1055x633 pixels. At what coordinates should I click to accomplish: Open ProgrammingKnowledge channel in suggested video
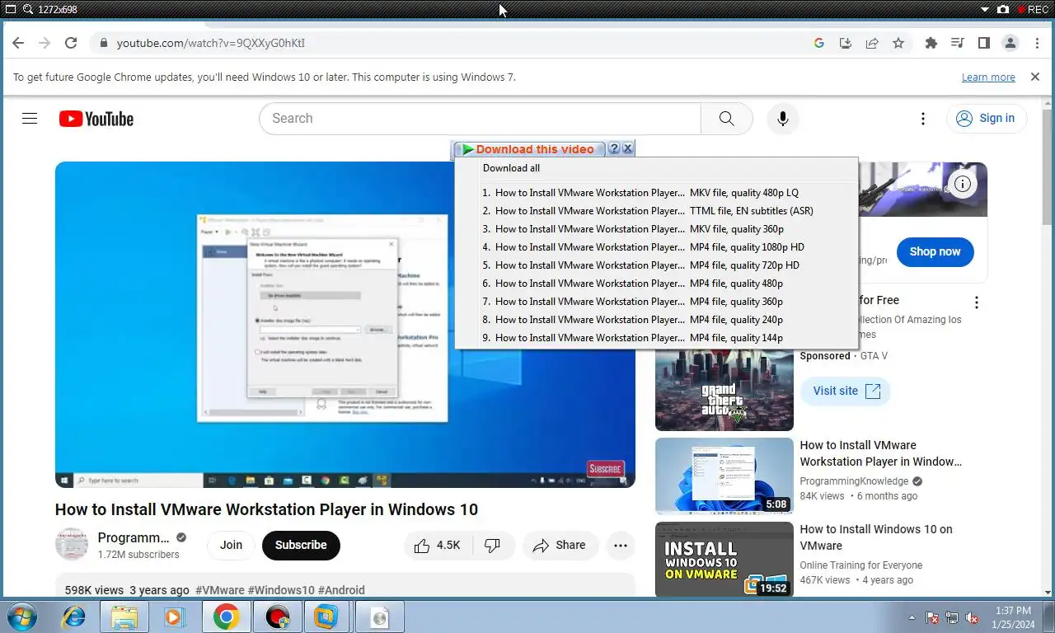pyautogui.click(x=854, y=481)
